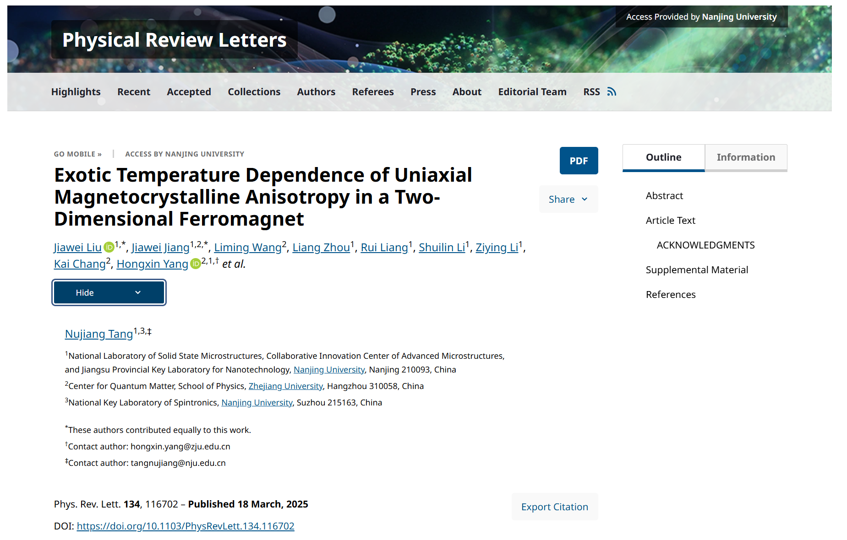Jump to Abstract in the outline
Image resolution: width=847 pixels, height=540 pixels.
point(664,196)
